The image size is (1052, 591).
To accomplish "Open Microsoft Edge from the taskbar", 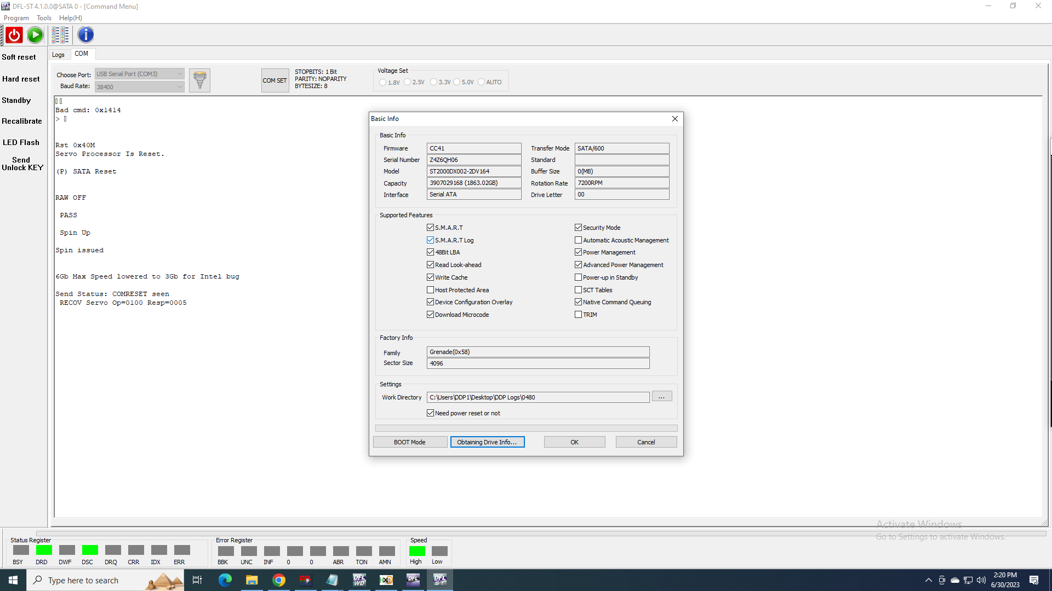I will pos(225,580).
